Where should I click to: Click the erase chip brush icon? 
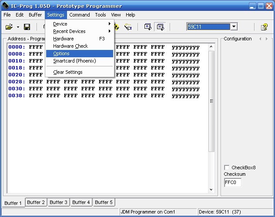coord(128,27)
